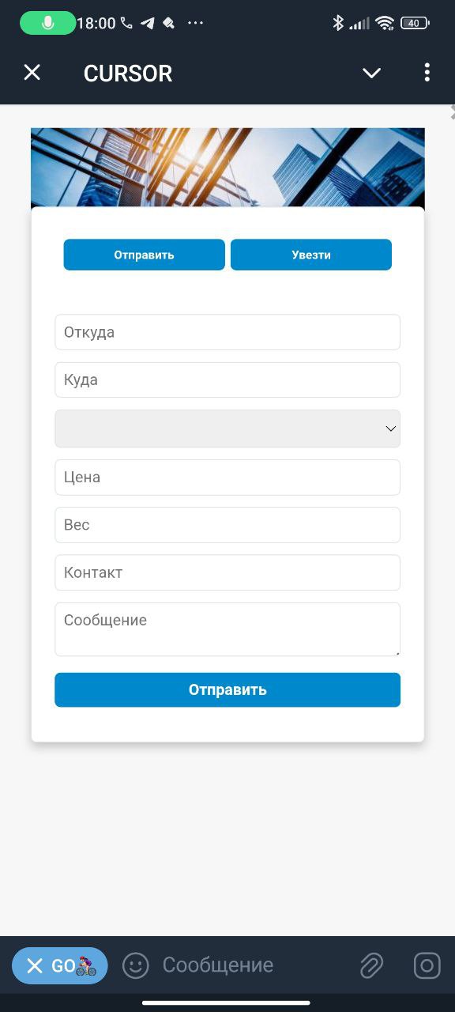Tap the green microphone indicator
This screenshot has width=455, height=1012.
(47, 23)
